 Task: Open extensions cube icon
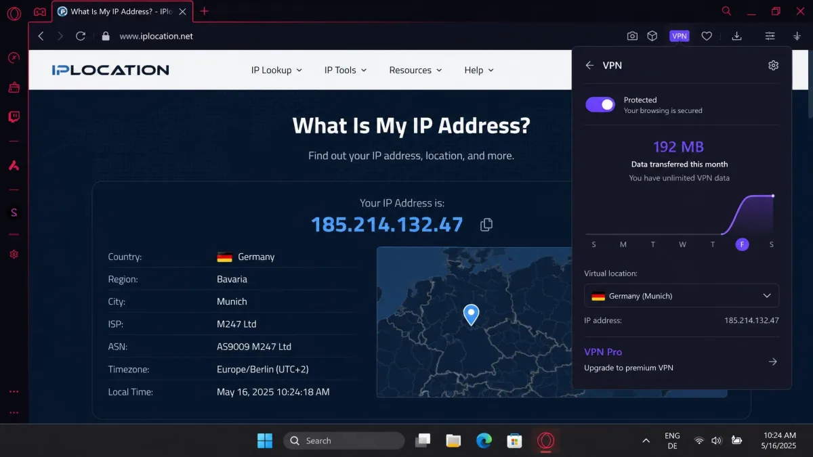click(x=652, y=36)
